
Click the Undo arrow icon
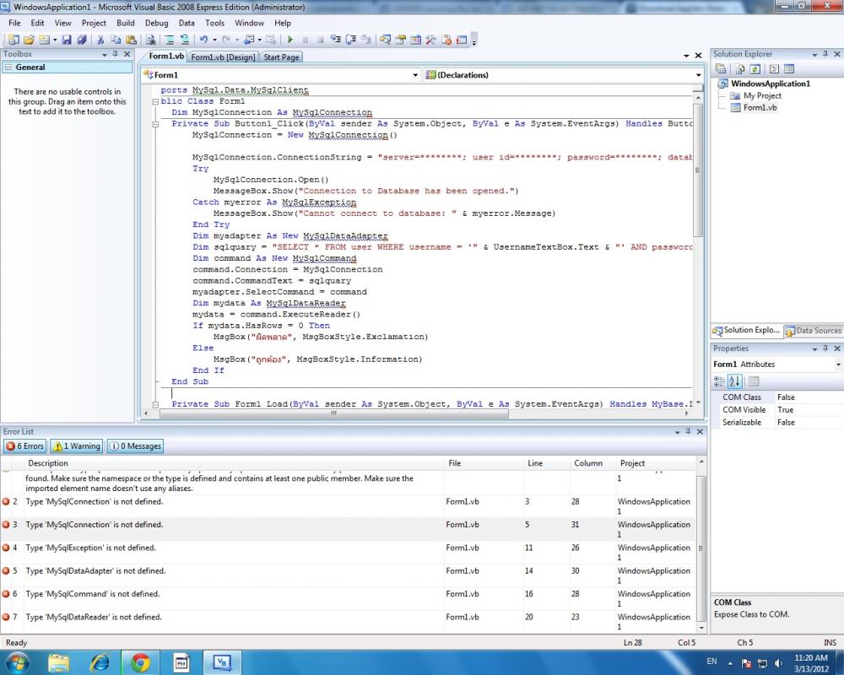pos(203,40)
